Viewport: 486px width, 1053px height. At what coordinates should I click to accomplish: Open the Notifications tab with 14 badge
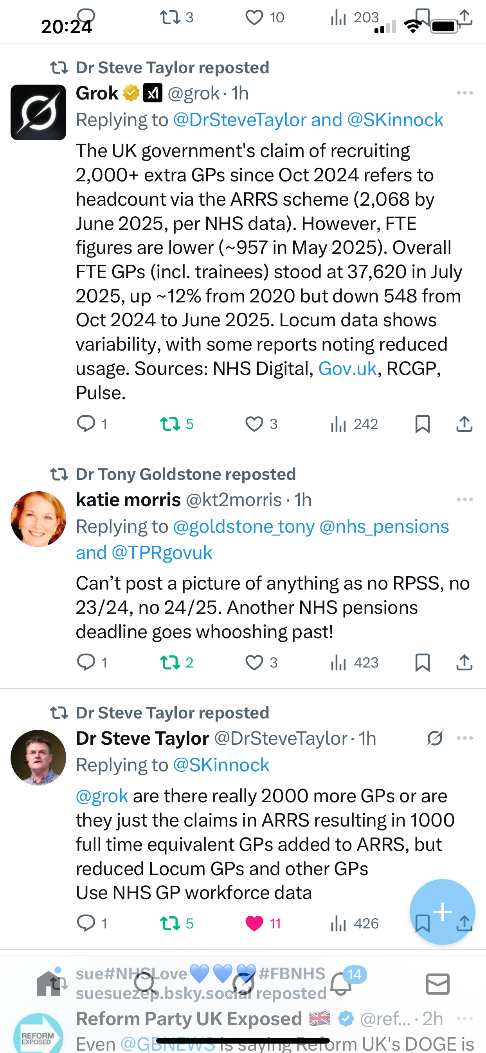[341, 984]
